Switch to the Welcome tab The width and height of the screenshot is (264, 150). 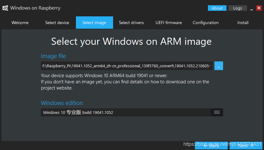[20, 23]
